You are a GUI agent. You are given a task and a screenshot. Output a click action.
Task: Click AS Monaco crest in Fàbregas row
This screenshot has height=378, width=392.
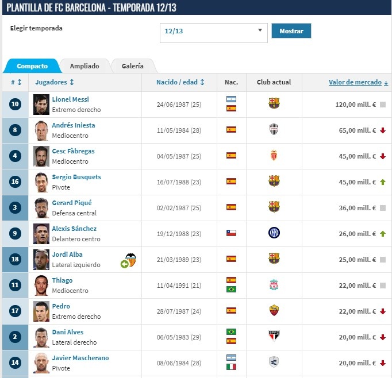click(274, 155)
